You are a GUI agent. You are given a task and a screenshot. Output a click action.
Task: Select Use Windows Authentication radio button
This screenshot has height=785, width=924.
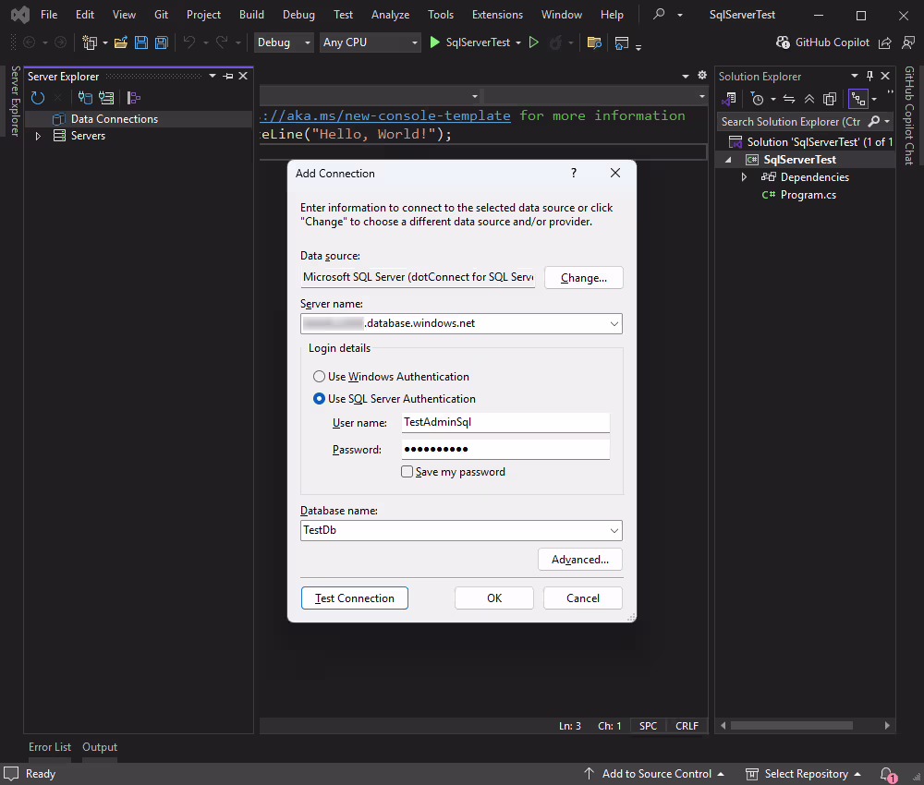click(x=319, y=376)
